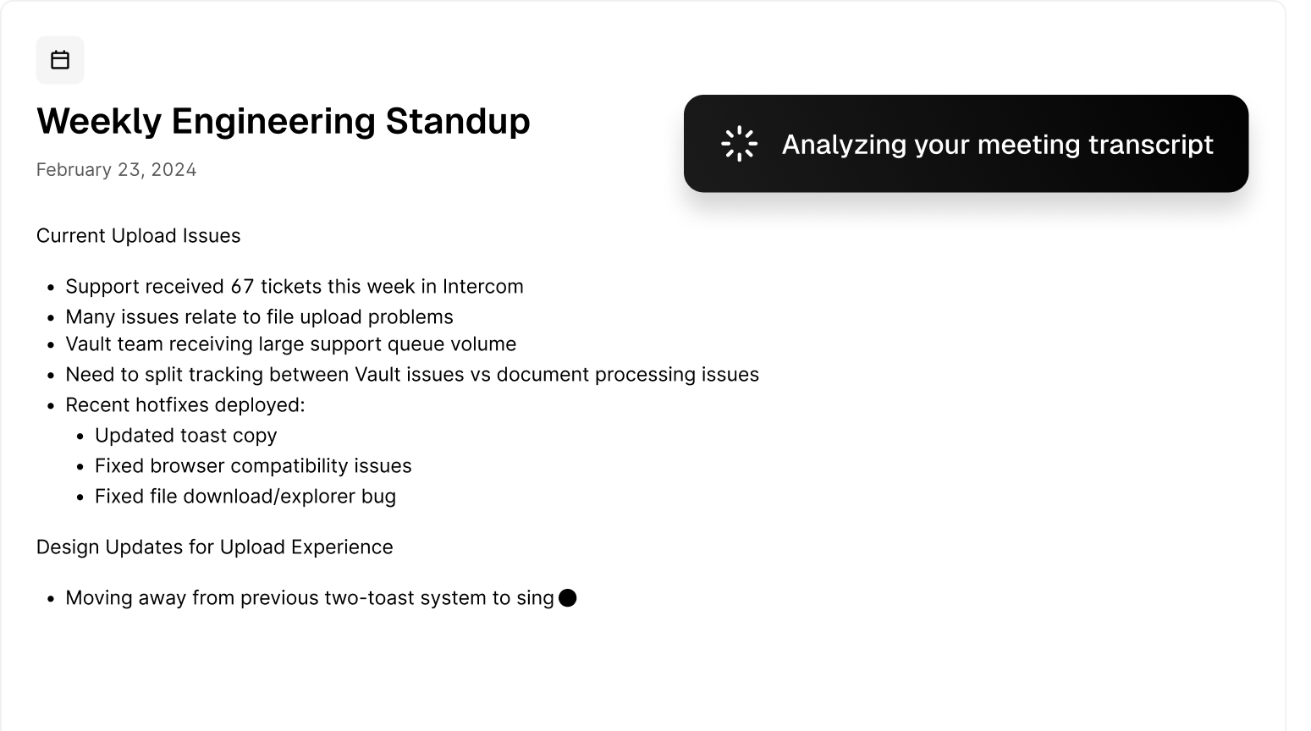The height and width of the screenshot is (731, 1311).
Task: Click the 'Design Updates for Upload Experience' heading
Action: 214,547
